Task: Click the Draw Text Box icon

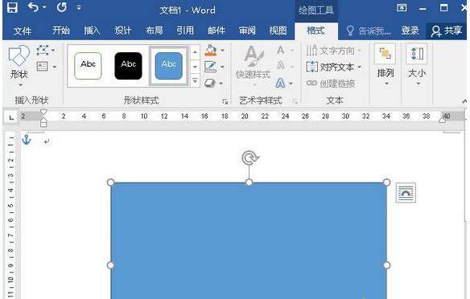Action: click(43, 67)
